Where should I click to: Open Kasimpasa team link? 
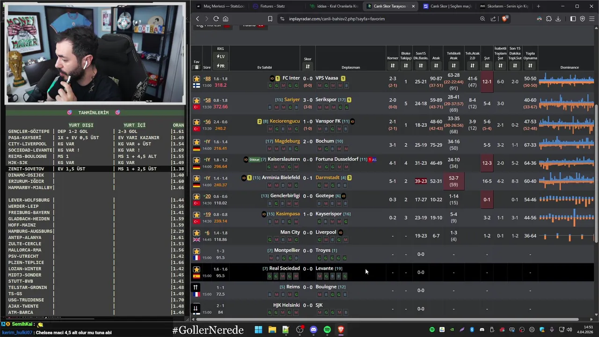(x=288, y=214)
